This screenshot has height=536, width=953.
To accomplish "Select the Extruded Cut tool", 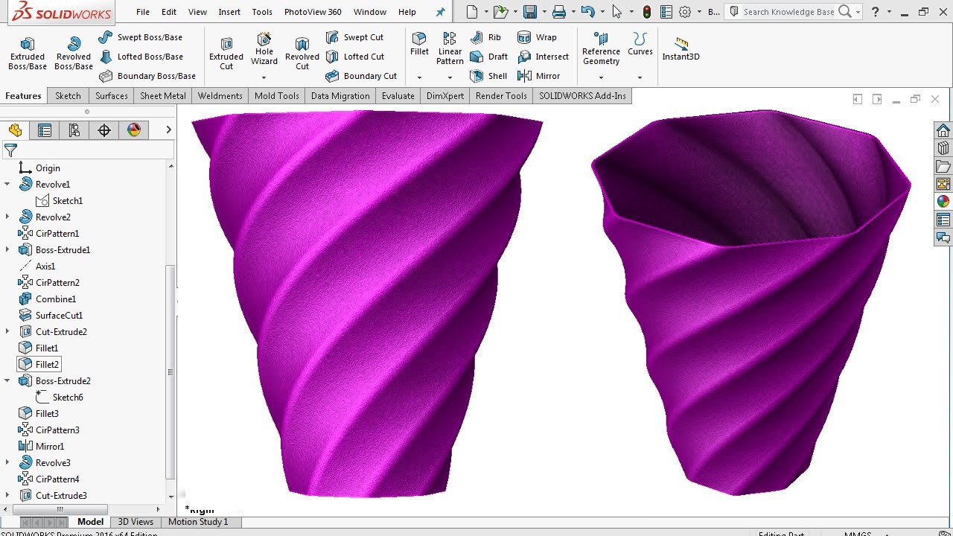I will (x=226, y=54).
